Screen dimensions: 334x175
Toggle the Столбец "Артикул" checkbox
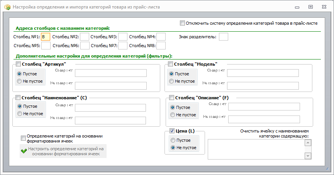click(x=18, y=64)
